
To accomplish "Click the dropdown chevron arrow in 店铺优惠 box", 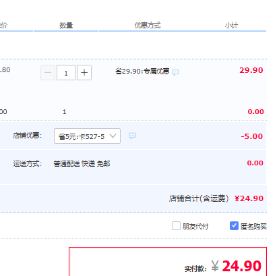I will pyautogui.click(x=113, y=136).
